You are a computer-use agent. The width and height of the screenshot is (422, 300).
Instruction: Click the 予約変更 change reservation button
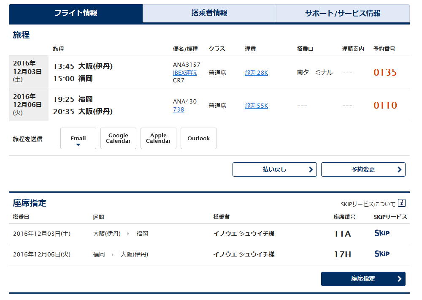pyautogui.click(x=363, y=169)
